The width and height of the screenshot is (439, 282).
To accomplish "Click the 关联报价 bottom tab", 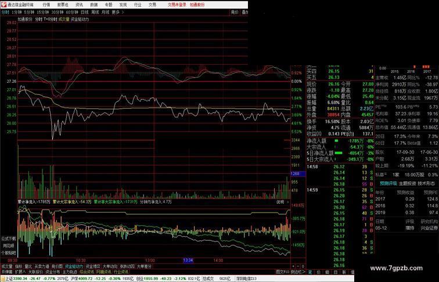I will [x=35, y=272].
